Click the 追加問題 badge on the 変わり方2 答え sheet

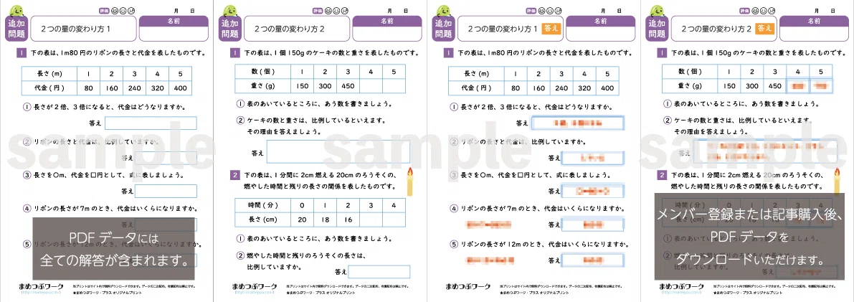pos(658,29)
